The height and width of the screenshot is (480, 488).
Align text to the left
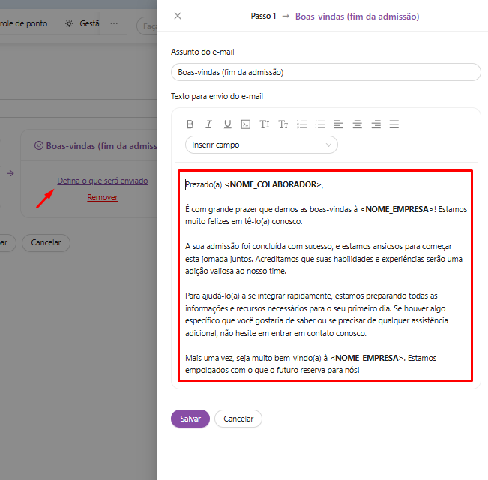point(339,124)
